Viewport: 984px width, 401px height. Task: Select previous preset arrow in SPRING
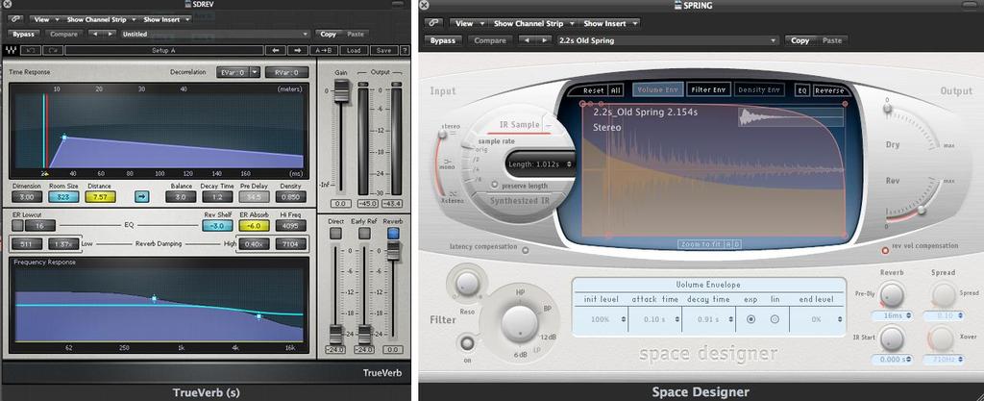tap(527, 40)
